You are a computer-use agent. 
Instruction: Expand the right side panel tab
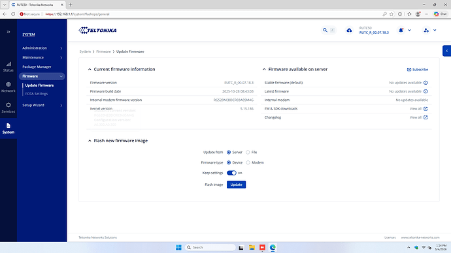click(x=446, y=51)
